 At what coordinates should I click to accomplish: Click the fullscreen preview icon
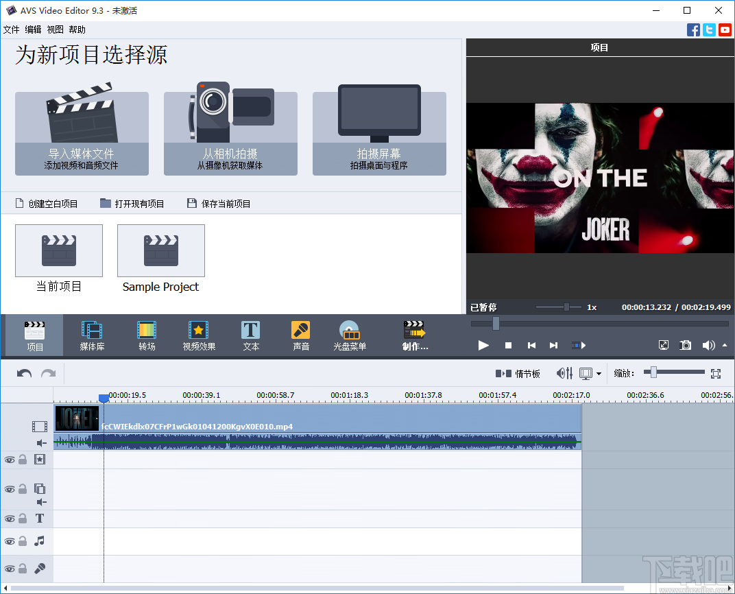point(663,345)
